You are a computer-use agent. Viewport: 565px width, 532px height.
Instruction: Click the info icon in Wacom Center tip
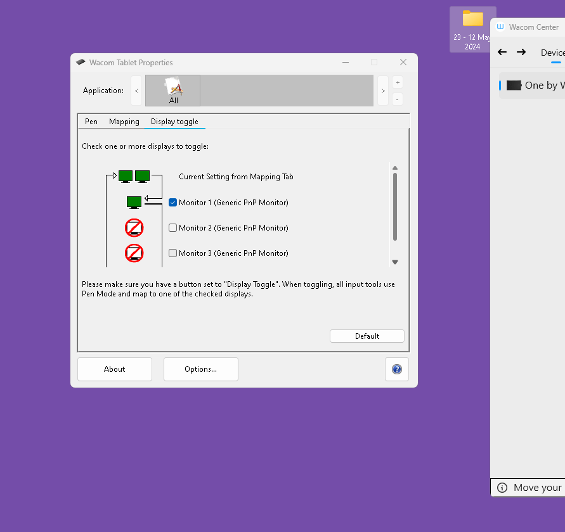(x=502, y=488)
